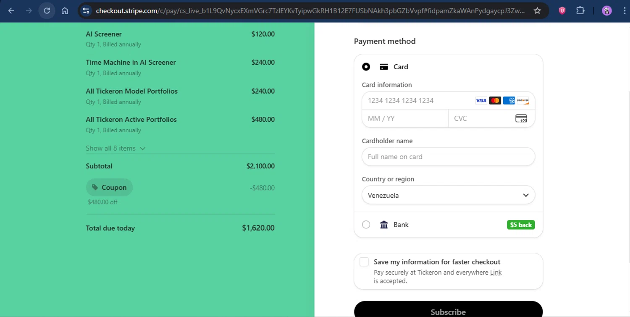Click the $480.00 off coupon note

coord(102,202)
